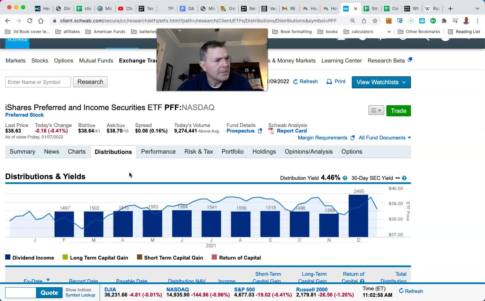Click the help icon beside 30-Day SEC Yield

point(404,178)
